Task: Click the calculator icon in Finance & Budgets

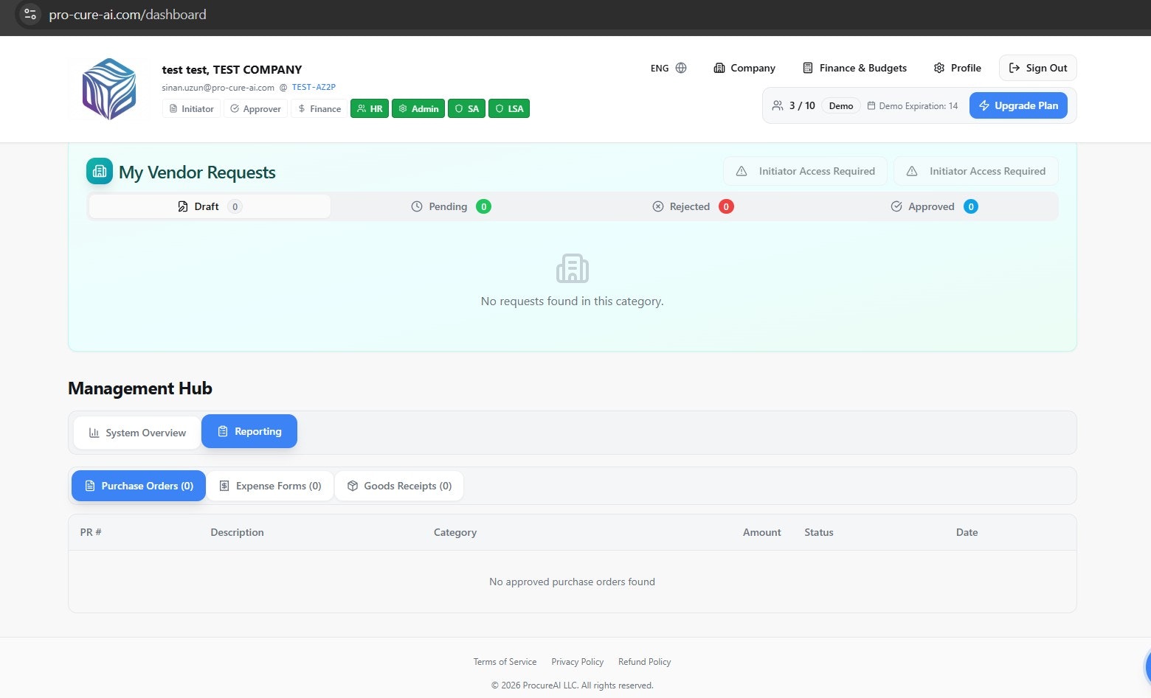Action: coord(808,68)
